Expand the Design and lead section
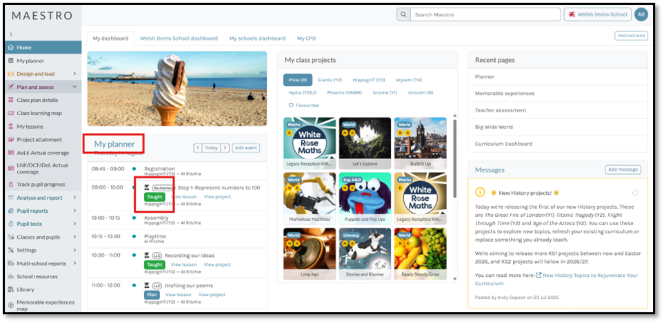This screenshot has height=323, width=664. pos(74,74)
